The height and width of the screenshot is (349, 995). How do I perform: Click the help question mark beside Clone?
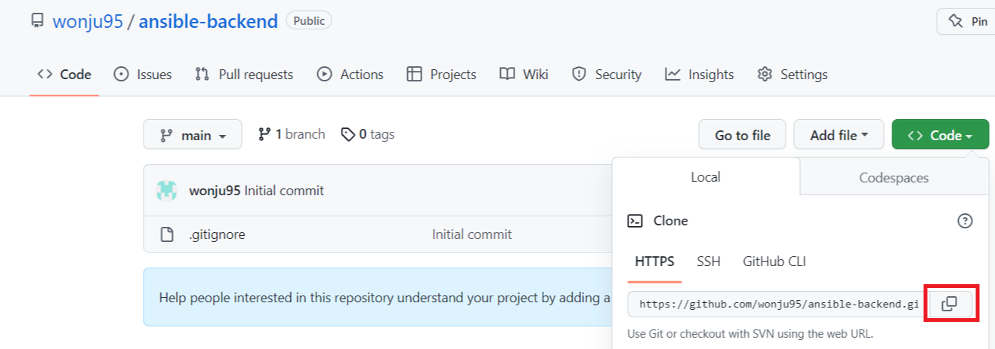point(965,221)
